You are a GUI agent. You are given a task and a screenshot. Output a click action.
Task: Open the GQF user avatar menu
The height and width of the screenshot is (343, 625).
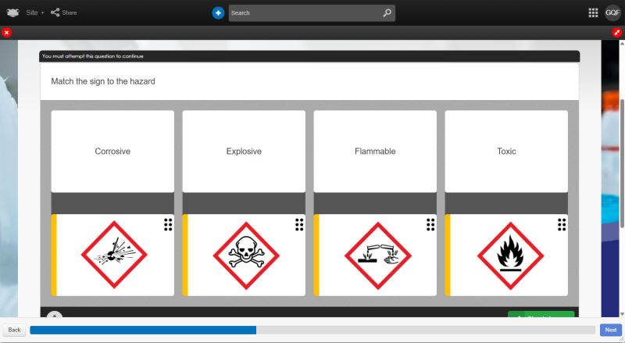point(612,13)
